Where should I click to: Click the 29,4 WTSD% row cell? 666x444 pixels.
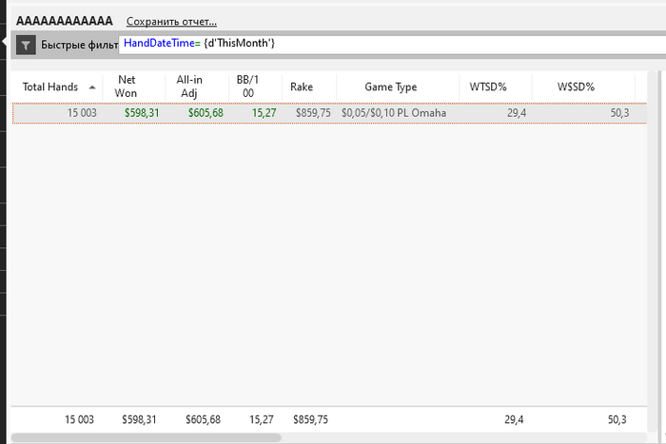517,113
